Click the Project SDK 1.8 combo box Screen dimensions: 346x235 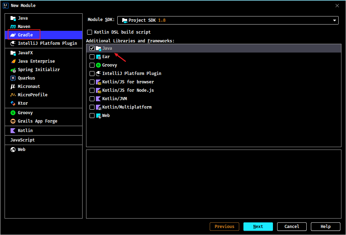[228, 20]
